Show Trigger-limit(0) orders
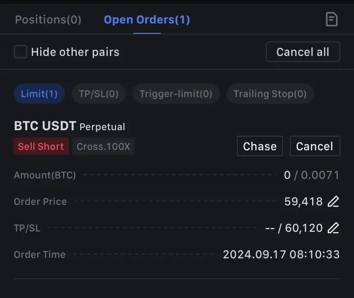 [176, 94]
